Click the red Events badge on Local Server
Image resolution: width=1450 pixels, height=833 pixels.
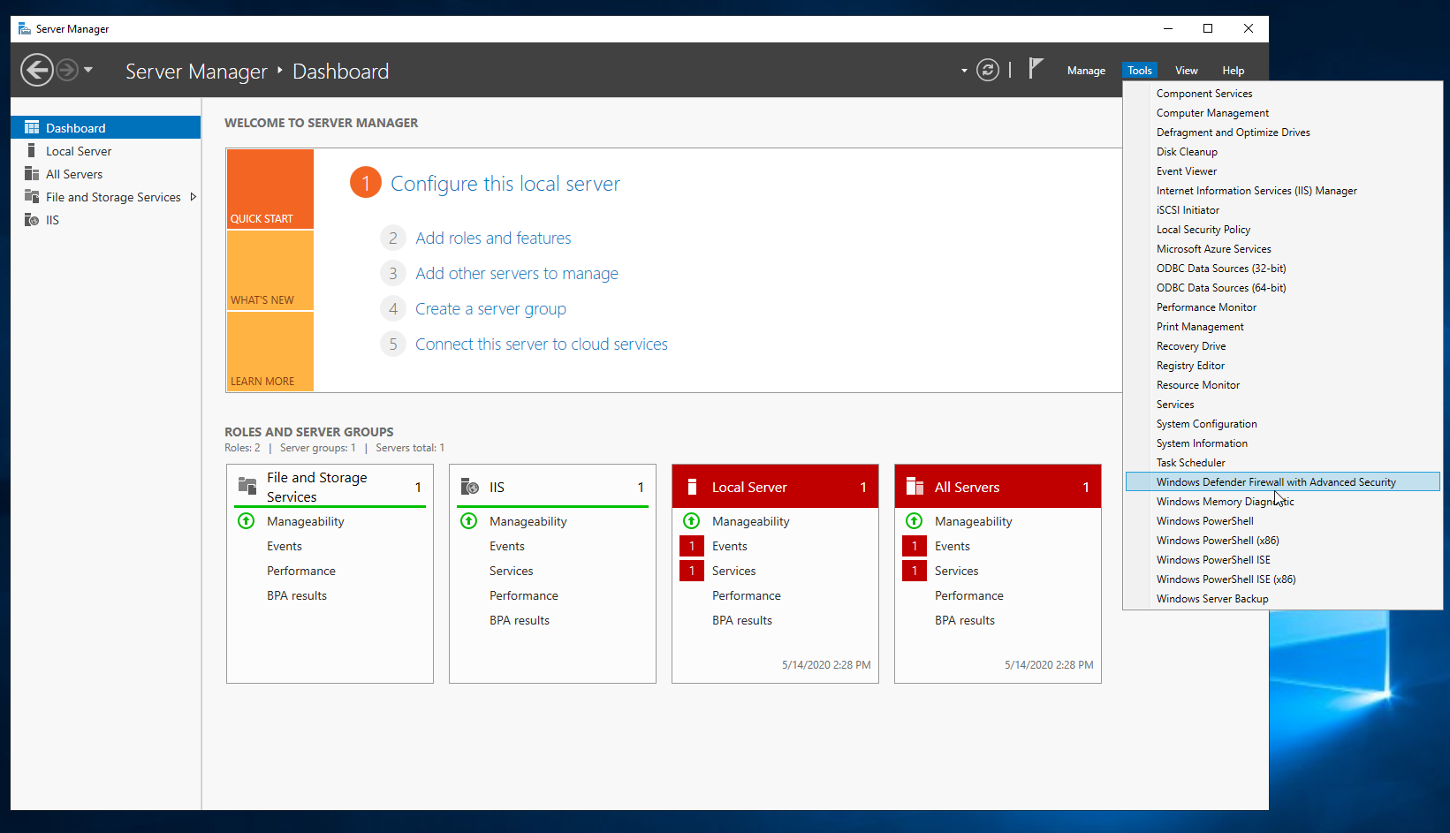[692, 546]
